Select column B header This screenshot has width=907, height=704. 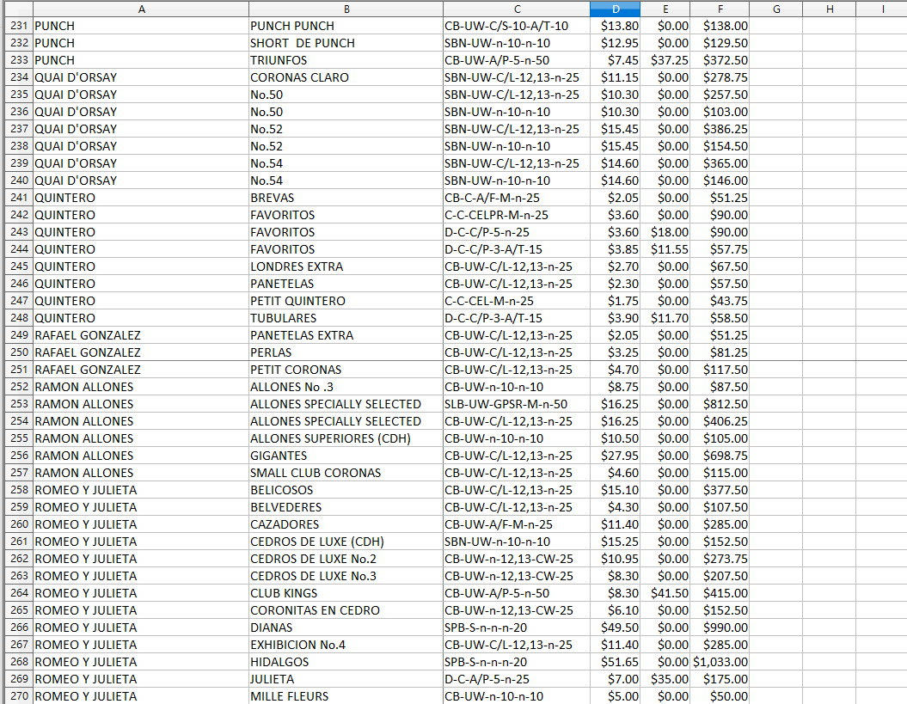click(x=346, y=9)
